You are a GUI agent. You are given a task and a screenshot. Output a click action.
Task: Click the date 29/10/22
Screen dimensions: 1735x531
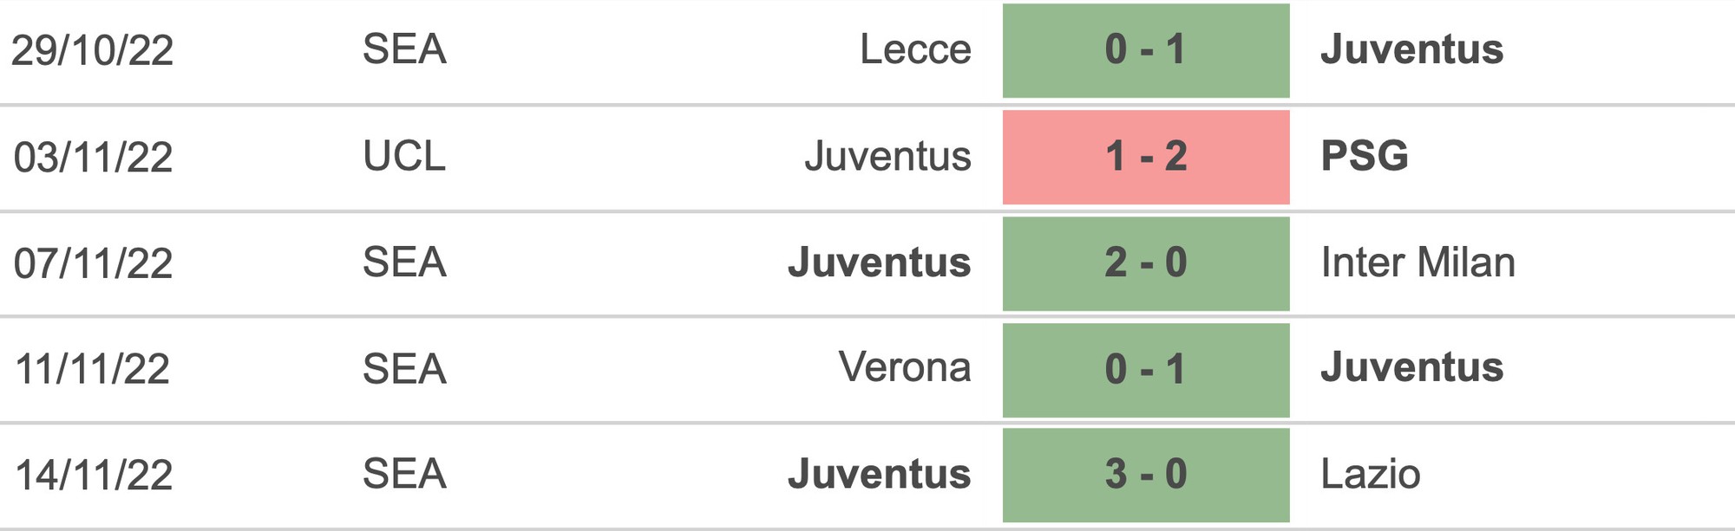point(93,50)
